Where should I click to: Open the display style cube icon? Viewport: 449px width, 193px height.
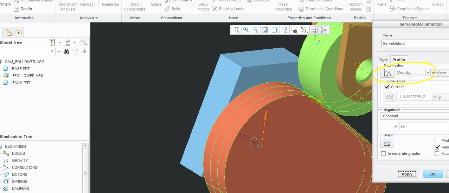pyautogui.click(x=275, y=30)
